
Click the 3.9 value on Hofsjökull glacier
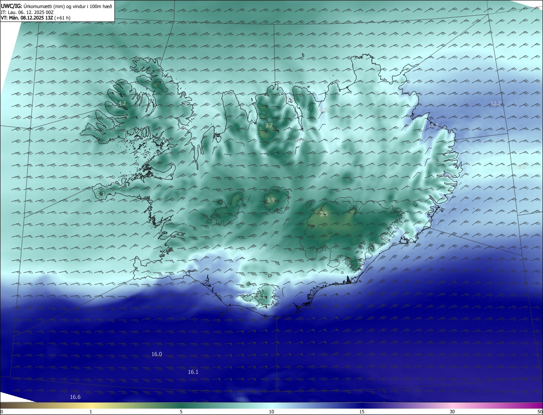[x=270, y=200]
